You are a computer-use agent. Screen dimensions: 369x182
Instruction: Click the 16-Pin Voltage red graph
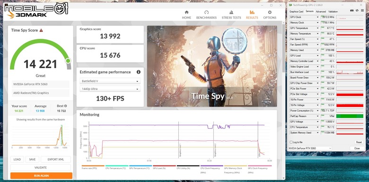[350, 105]
